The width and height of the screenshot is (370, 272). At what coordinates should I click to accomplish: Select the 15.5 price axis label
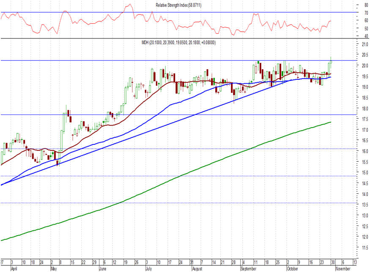tap(365, 162)
